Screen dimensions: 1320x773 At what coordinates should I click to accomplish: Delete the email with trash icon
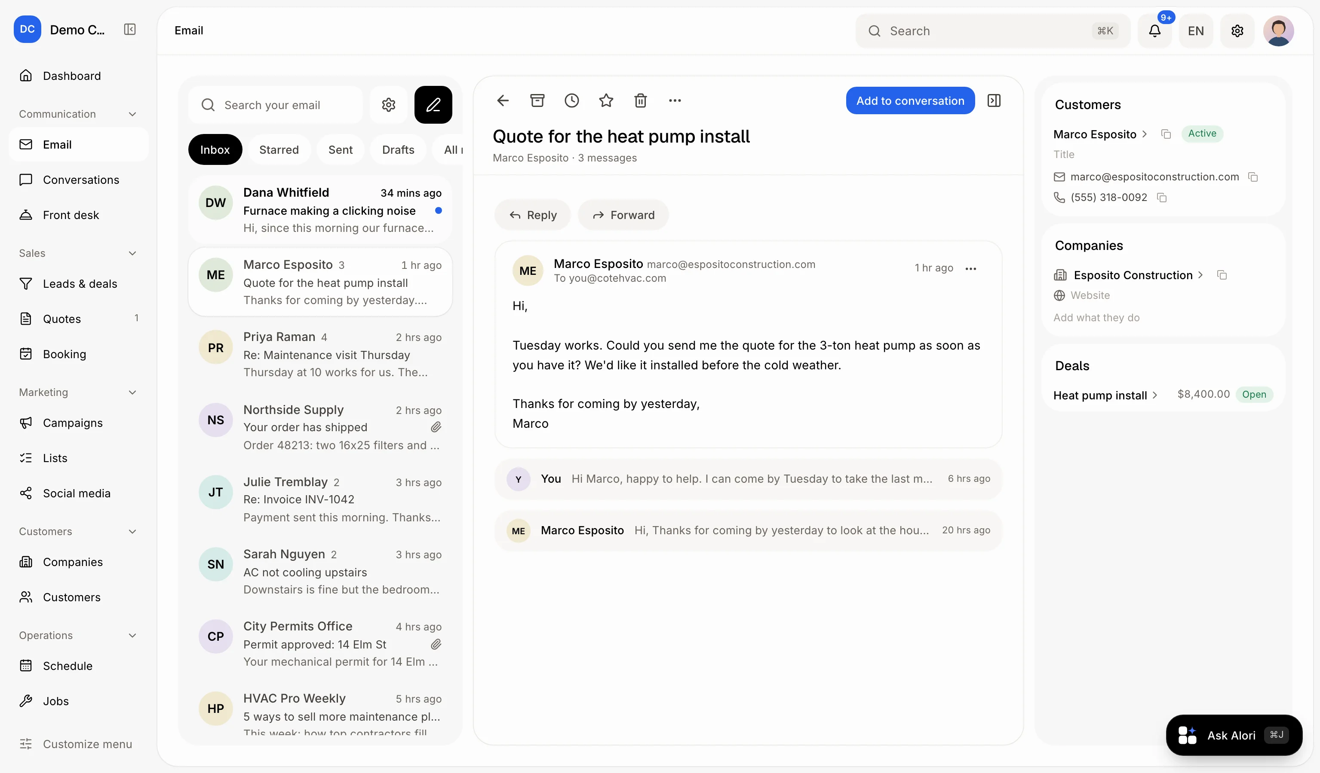pos(640,100)
